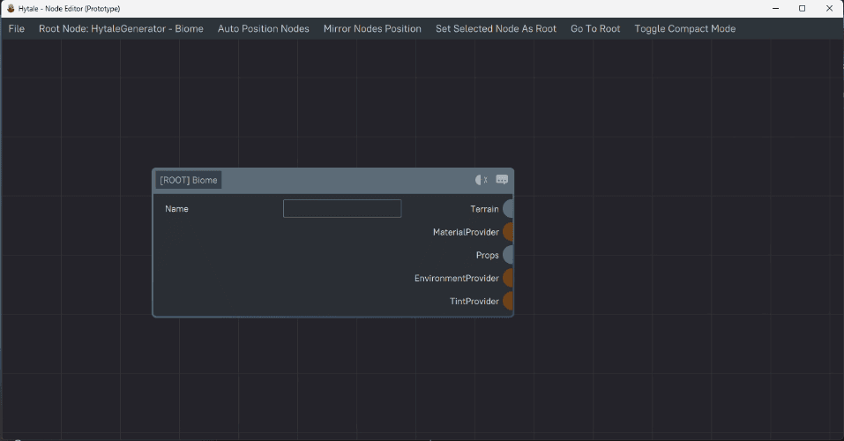844x441 pixels.
Task: Open the File menu
Action: pyautogui.click(x=16, y=28)
